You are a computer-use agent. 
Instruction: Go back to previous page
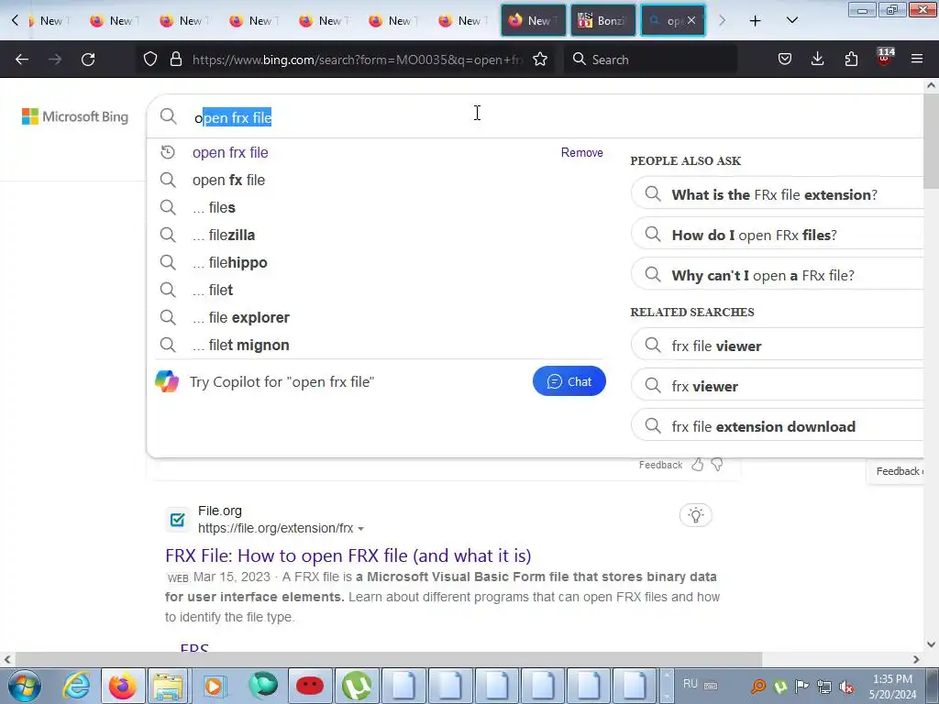(22, 60)
